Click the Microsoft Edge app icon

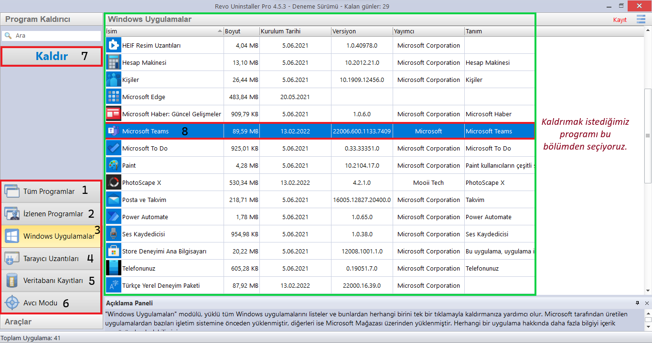(114, 97)
